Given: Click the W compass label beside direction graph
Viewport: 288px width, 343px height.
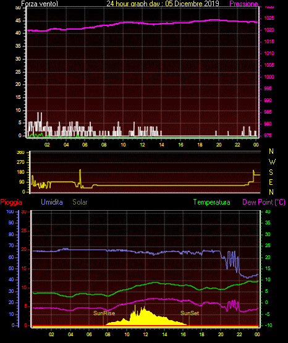Looking at the screenshot, I should [272, 162].
